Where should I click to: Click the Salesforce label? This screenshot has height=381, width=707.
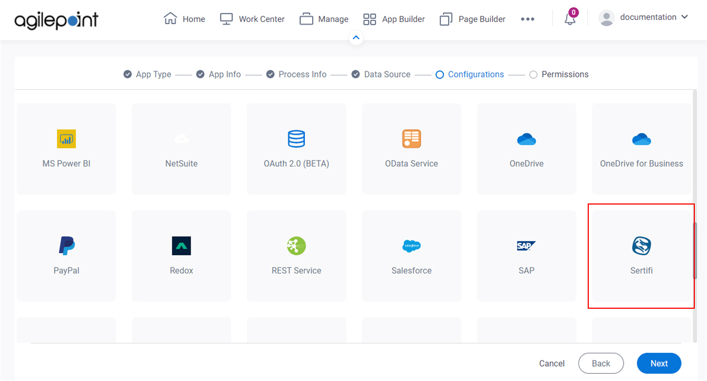pyautogui.click(x=411, y=271)
